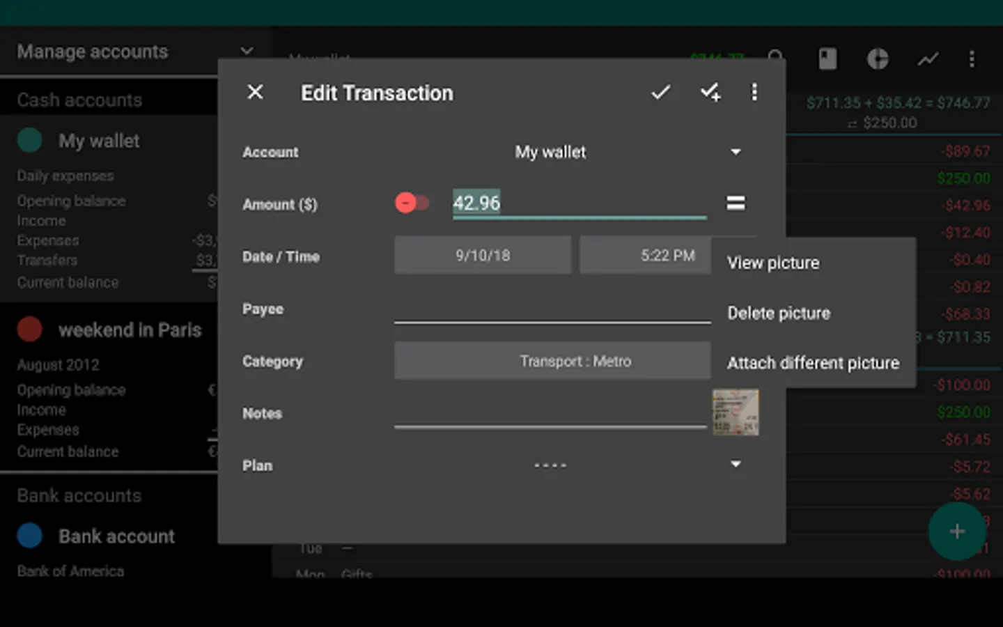
Task: Click the search magnifier icon
Action: [x=776, y=59]
